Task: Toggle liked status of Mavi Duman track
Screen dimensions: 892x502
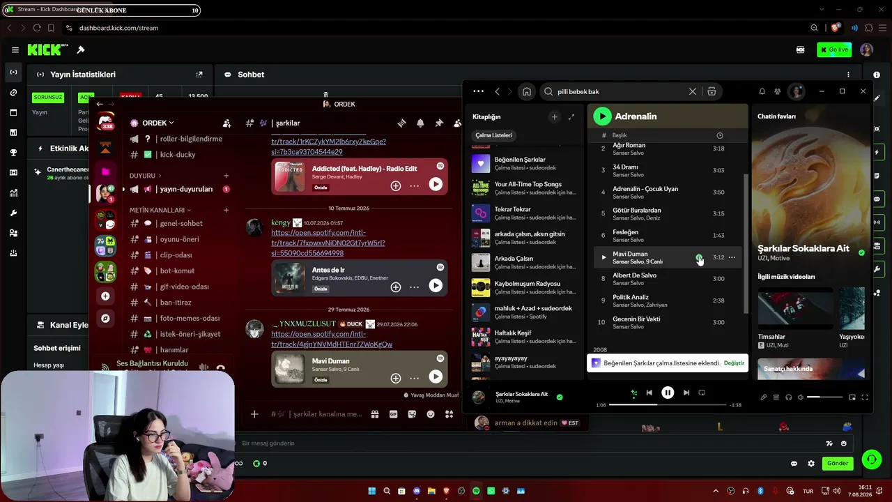Action: [699, 257]
